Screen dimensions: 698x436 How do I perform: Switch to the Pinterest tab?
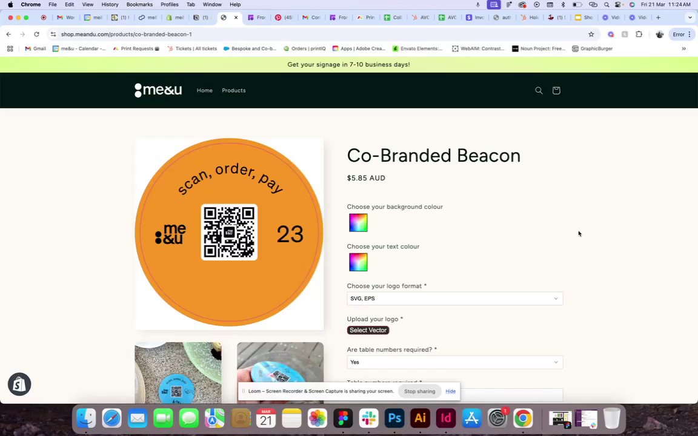(284, 18)
